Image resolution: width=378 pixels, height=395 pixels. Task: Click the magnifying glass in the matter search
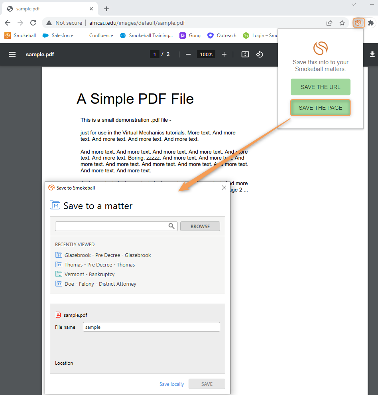(171, 226)
